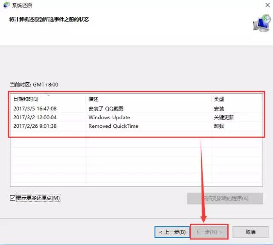The image size is (273, 245).
Task: Go back with the 上一步 button
Action: 172,232
